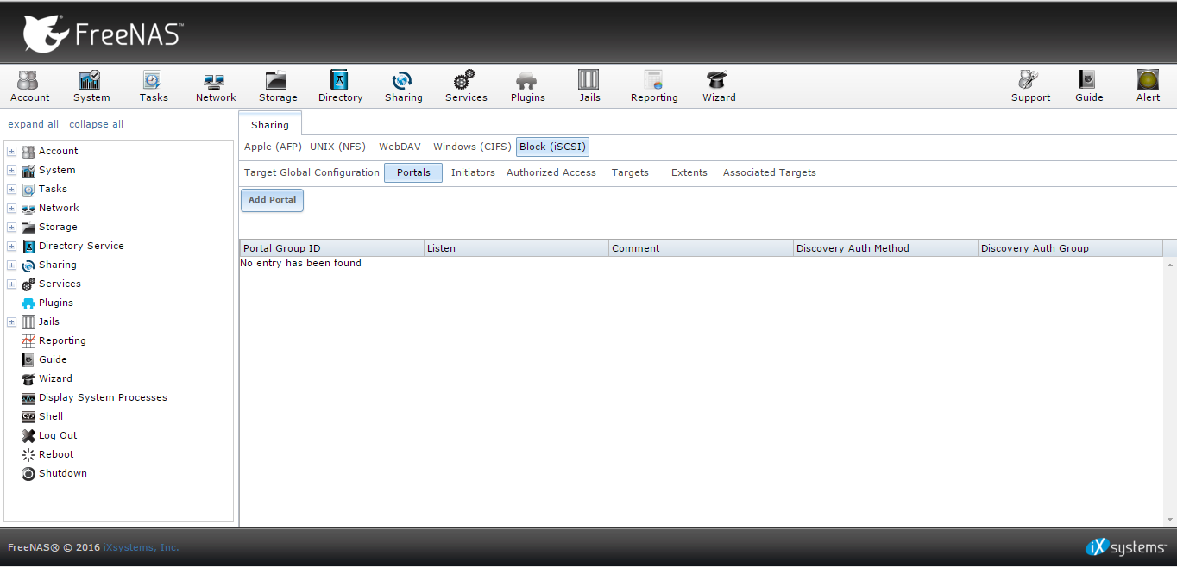
Task: Sort by Discovery Auth Method column
Action: click(885, 248)
